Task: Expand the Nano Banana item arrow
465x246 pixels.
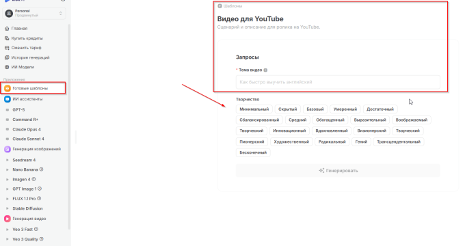Action: 8,170
